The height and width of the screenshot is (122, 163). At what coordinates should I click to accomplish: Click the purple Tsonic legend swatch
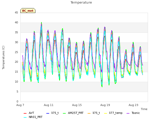[128, 113]
